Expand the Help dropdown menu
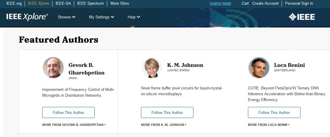The image size is (330, 137). pyautogui.click(x=134, y=17)
